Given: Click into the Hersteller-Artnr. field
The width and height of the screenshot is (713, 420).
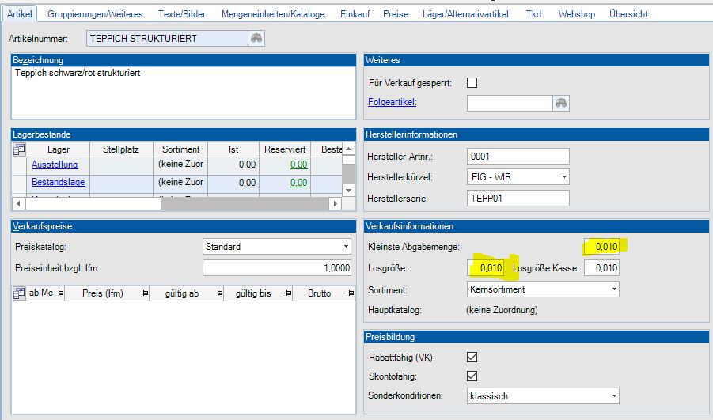Looking at the screenshot, I should [518, 156].
